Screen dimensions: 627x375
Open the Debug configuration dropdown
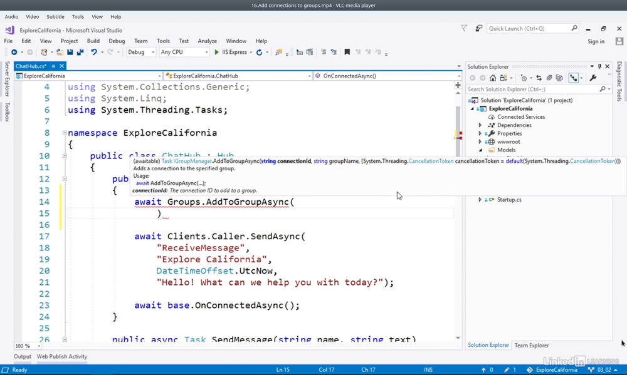coord(140,53)
